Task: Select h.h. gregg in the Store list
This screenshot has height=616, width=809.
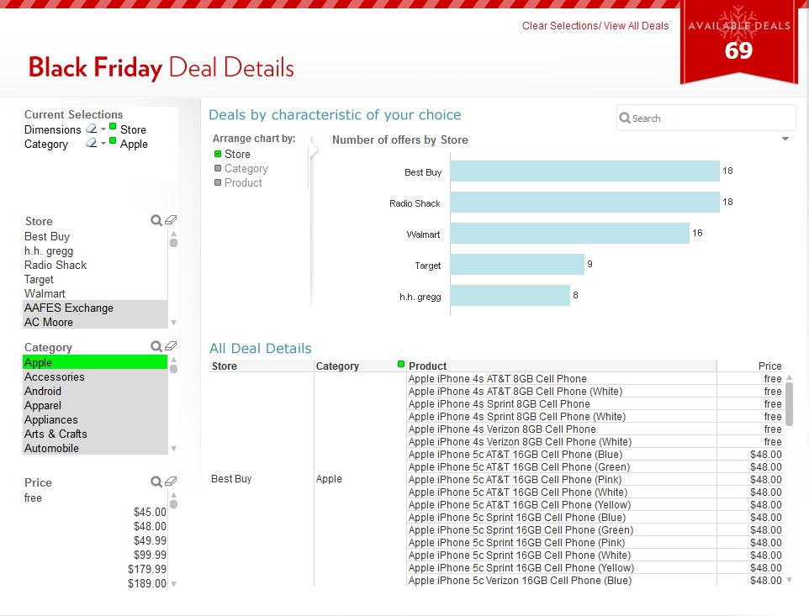Action: tap(96, 251)
